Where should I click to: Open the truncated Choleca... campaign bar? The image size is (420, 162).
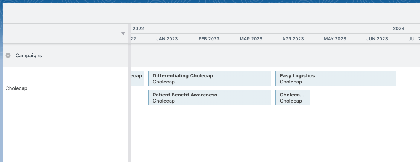292,98
